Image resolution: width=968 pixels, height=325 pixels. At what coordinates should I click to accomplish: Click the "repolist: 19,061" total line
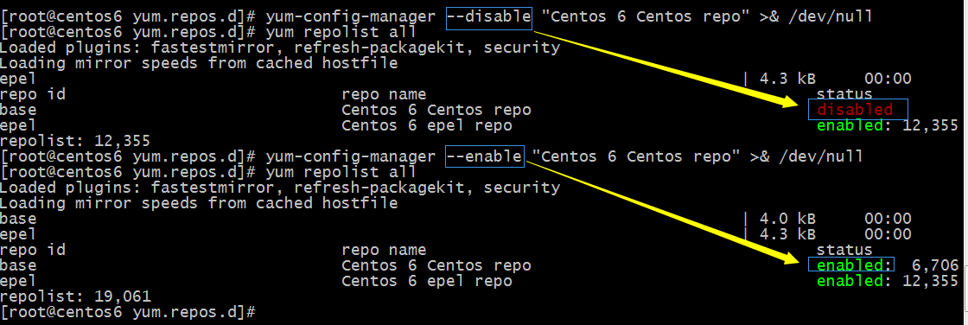click(75, 296)
